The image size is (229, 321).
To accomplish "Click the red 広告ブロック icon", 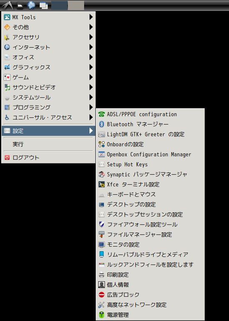I will click(x=101, y=295).
